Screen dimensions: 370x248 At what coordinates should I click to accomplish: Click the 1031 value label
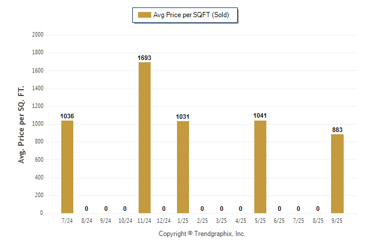click(x=183, y=117)
